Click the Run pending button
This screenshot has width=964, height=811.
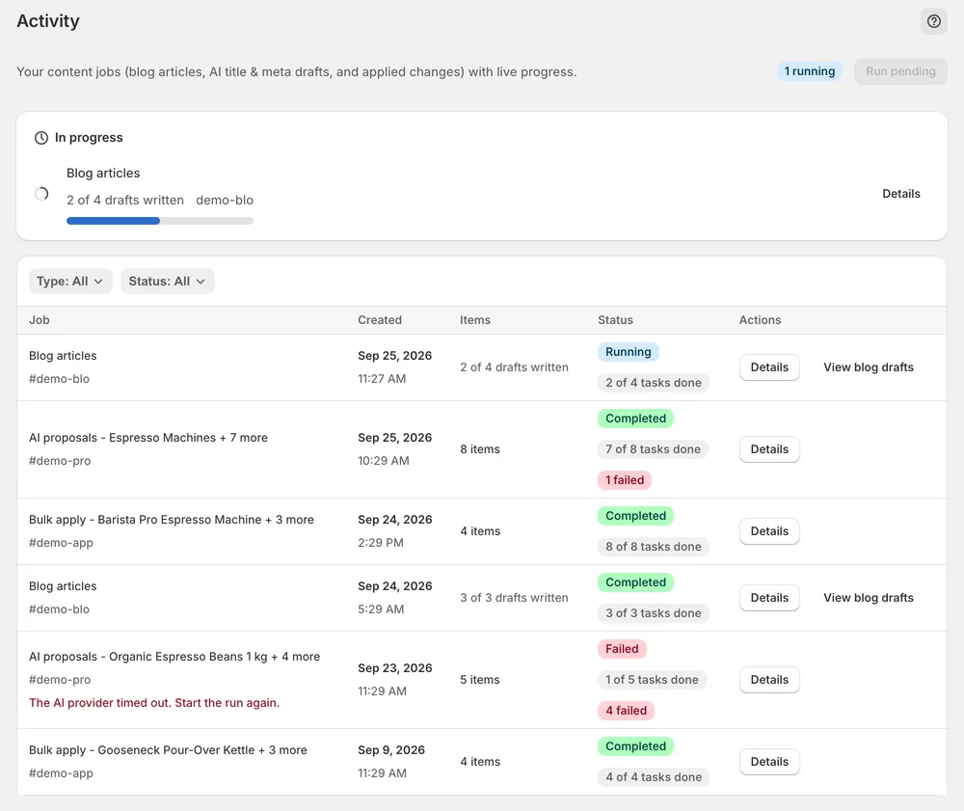900,71
